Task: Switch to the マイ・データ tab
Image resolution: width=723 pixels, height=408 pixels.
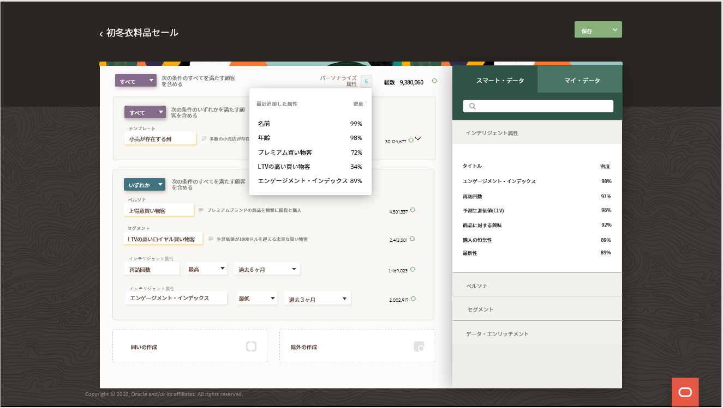Action: [582, 80]
